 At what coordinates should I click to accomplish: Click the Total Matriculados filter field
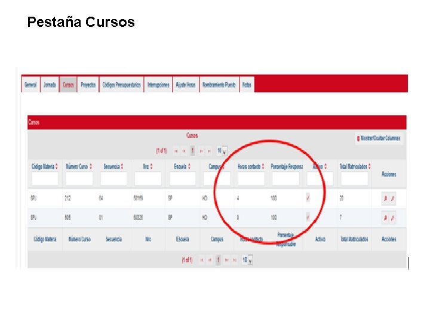coord(354,178)
